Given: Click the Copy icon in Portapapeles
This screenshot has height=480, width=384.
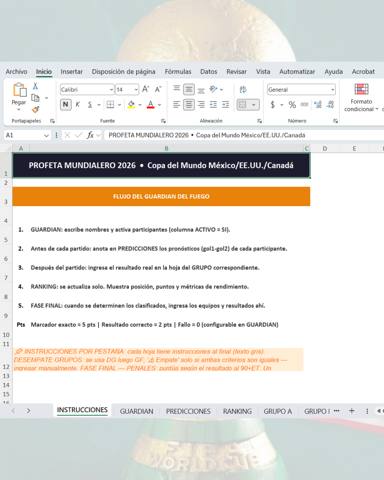Looking at the screenshot, I should click(35, 98).
